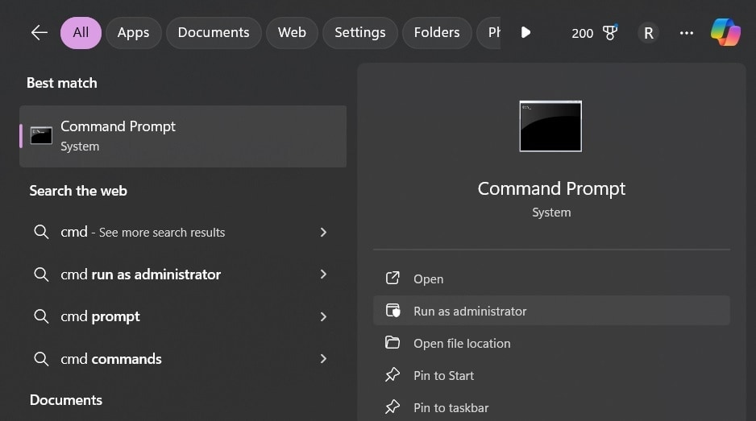
Task: Click the 'Documents' section heading at the bottom
Action: pos(66,400)
